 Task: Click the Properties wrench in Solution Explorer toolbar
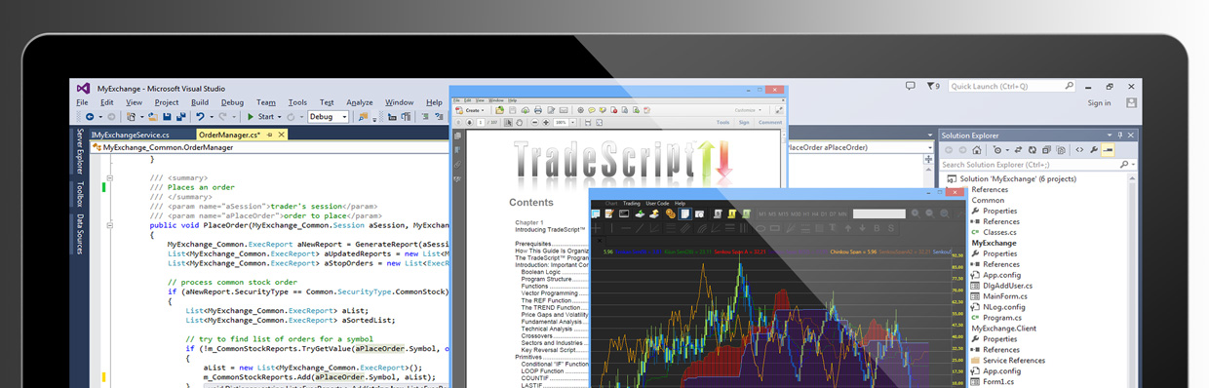[x=1093, y=150]
